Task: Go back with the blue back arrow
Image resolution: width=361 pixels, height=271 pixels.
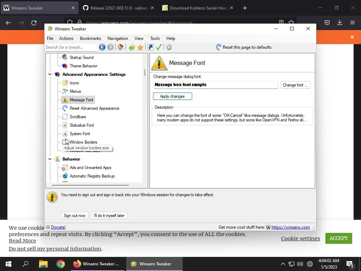Action: coord(102,47)
